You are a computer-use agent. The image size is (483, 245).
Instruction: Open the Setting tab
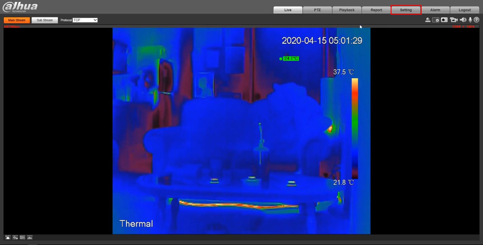(x=406, y=10)
